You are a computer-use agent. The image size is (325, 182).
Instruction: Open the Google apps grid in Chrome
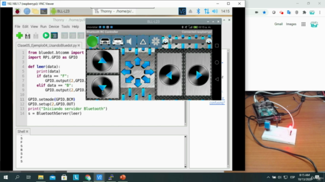click(x=304, y=24)
